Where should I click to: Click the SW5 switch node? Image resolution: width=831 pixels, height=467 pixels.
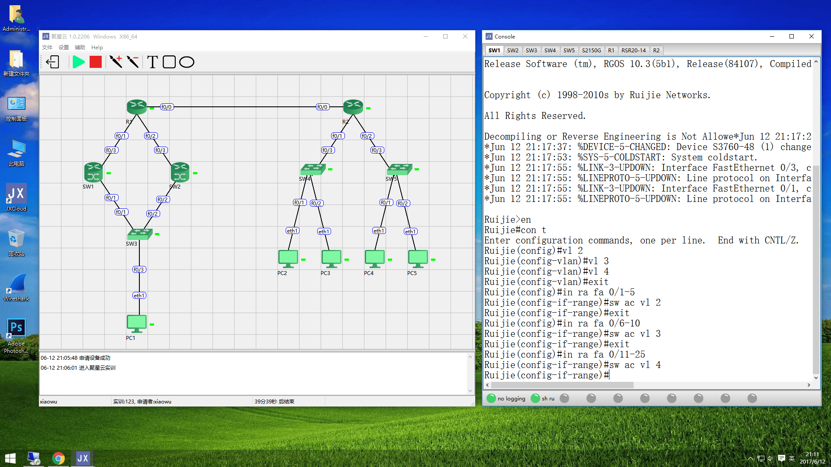(x=399, y=169)
